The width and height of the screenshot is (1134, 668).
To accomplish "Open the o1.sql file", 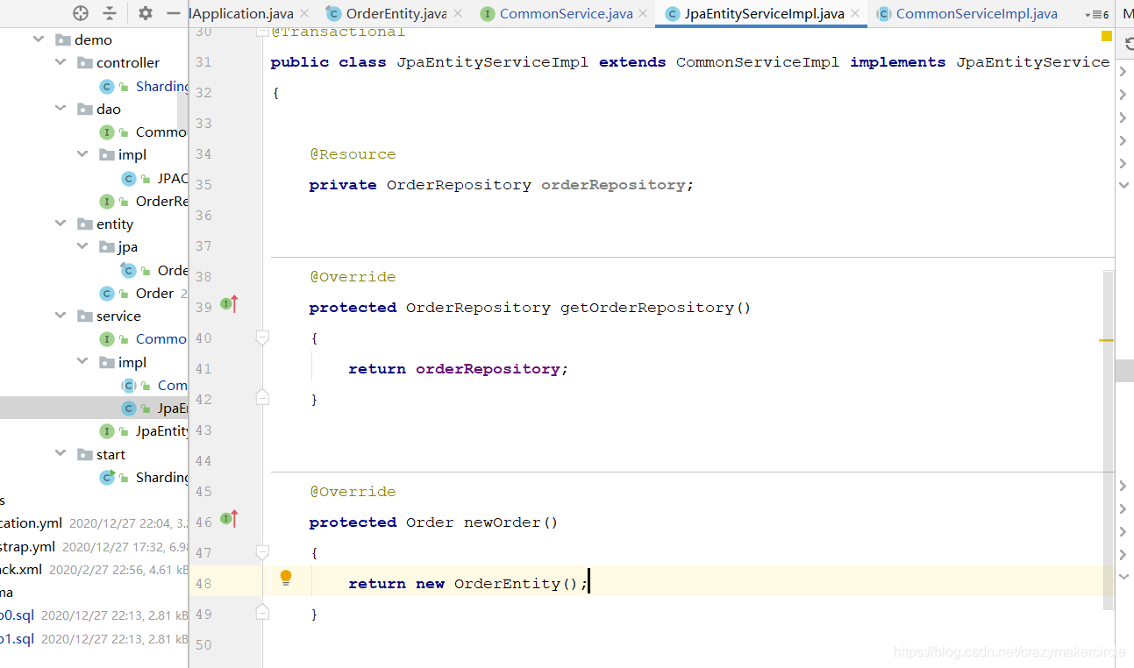I will (x=17, y=638).
